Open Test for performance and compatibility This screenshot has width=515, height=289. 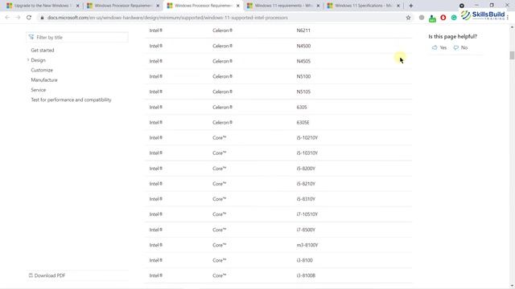pyautogui.click(x=71, y=100)
